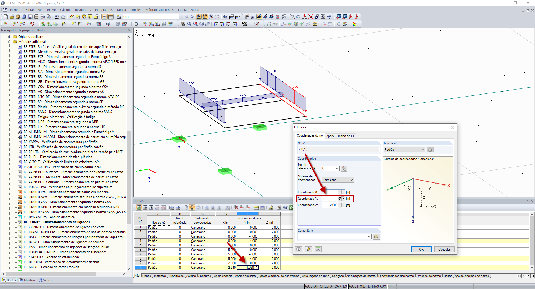This screenshot has width=535, height=289.
Task: Click the red X delete icon in toolbar
Action: [x=311, y=17]
